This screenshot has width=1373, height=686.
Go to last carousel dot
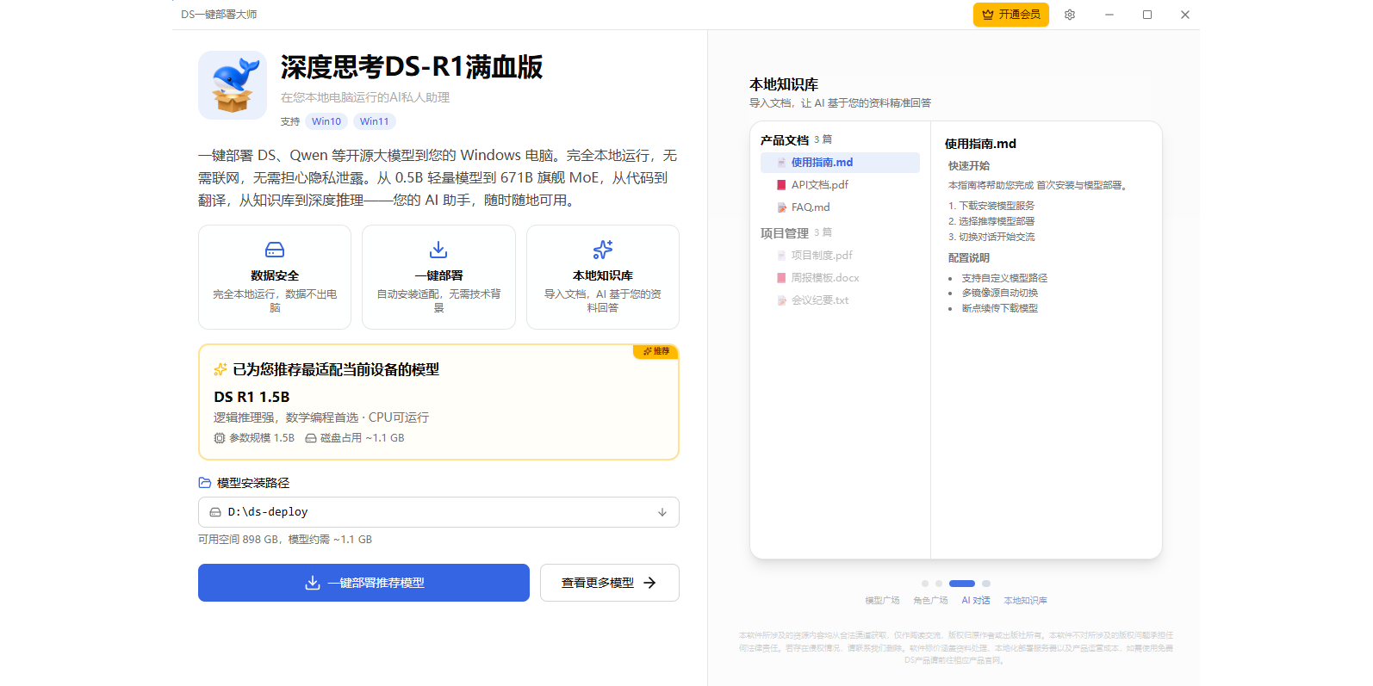986,584
